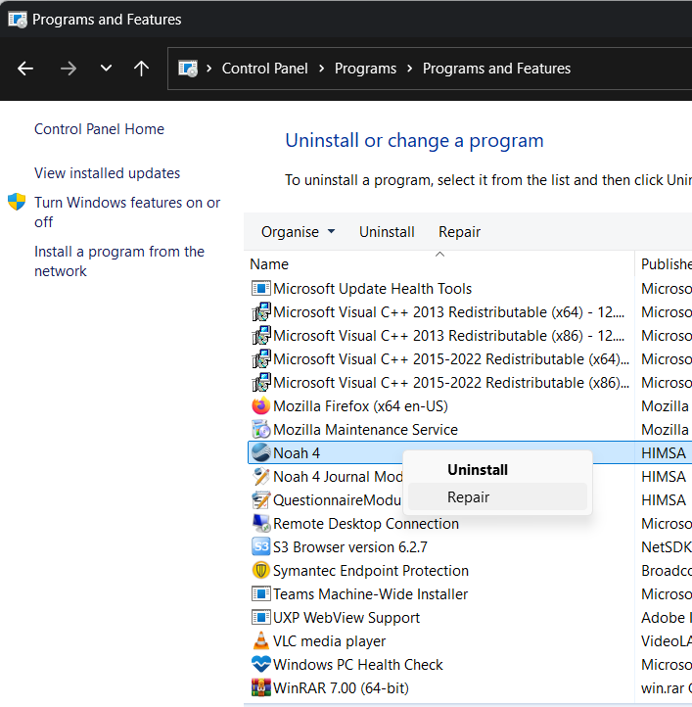This screenshot has height=707, width=692.
Task: Select Visual C++ 2013 Redistributable (x64) entry
Action: [448, 312]
